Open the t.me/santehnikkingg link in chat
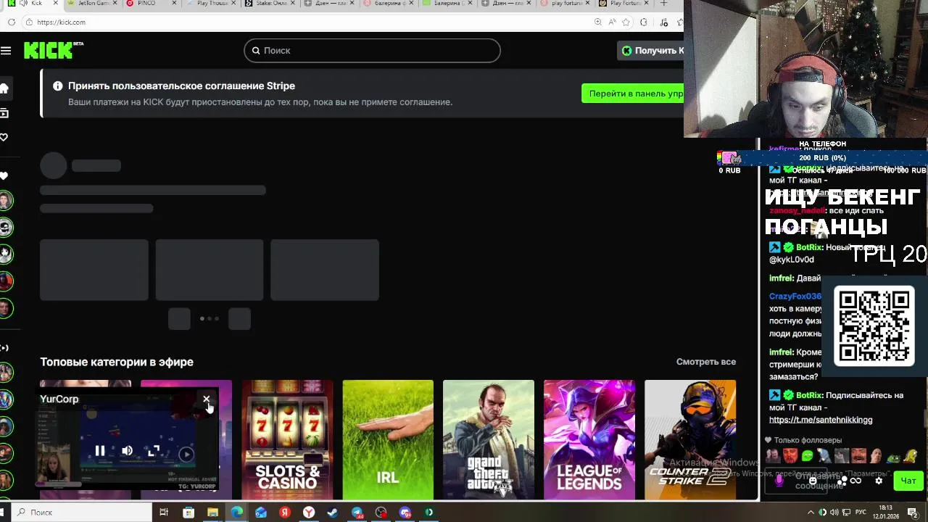The width and height of the screenshot is (928, 522). coord(821,420)
